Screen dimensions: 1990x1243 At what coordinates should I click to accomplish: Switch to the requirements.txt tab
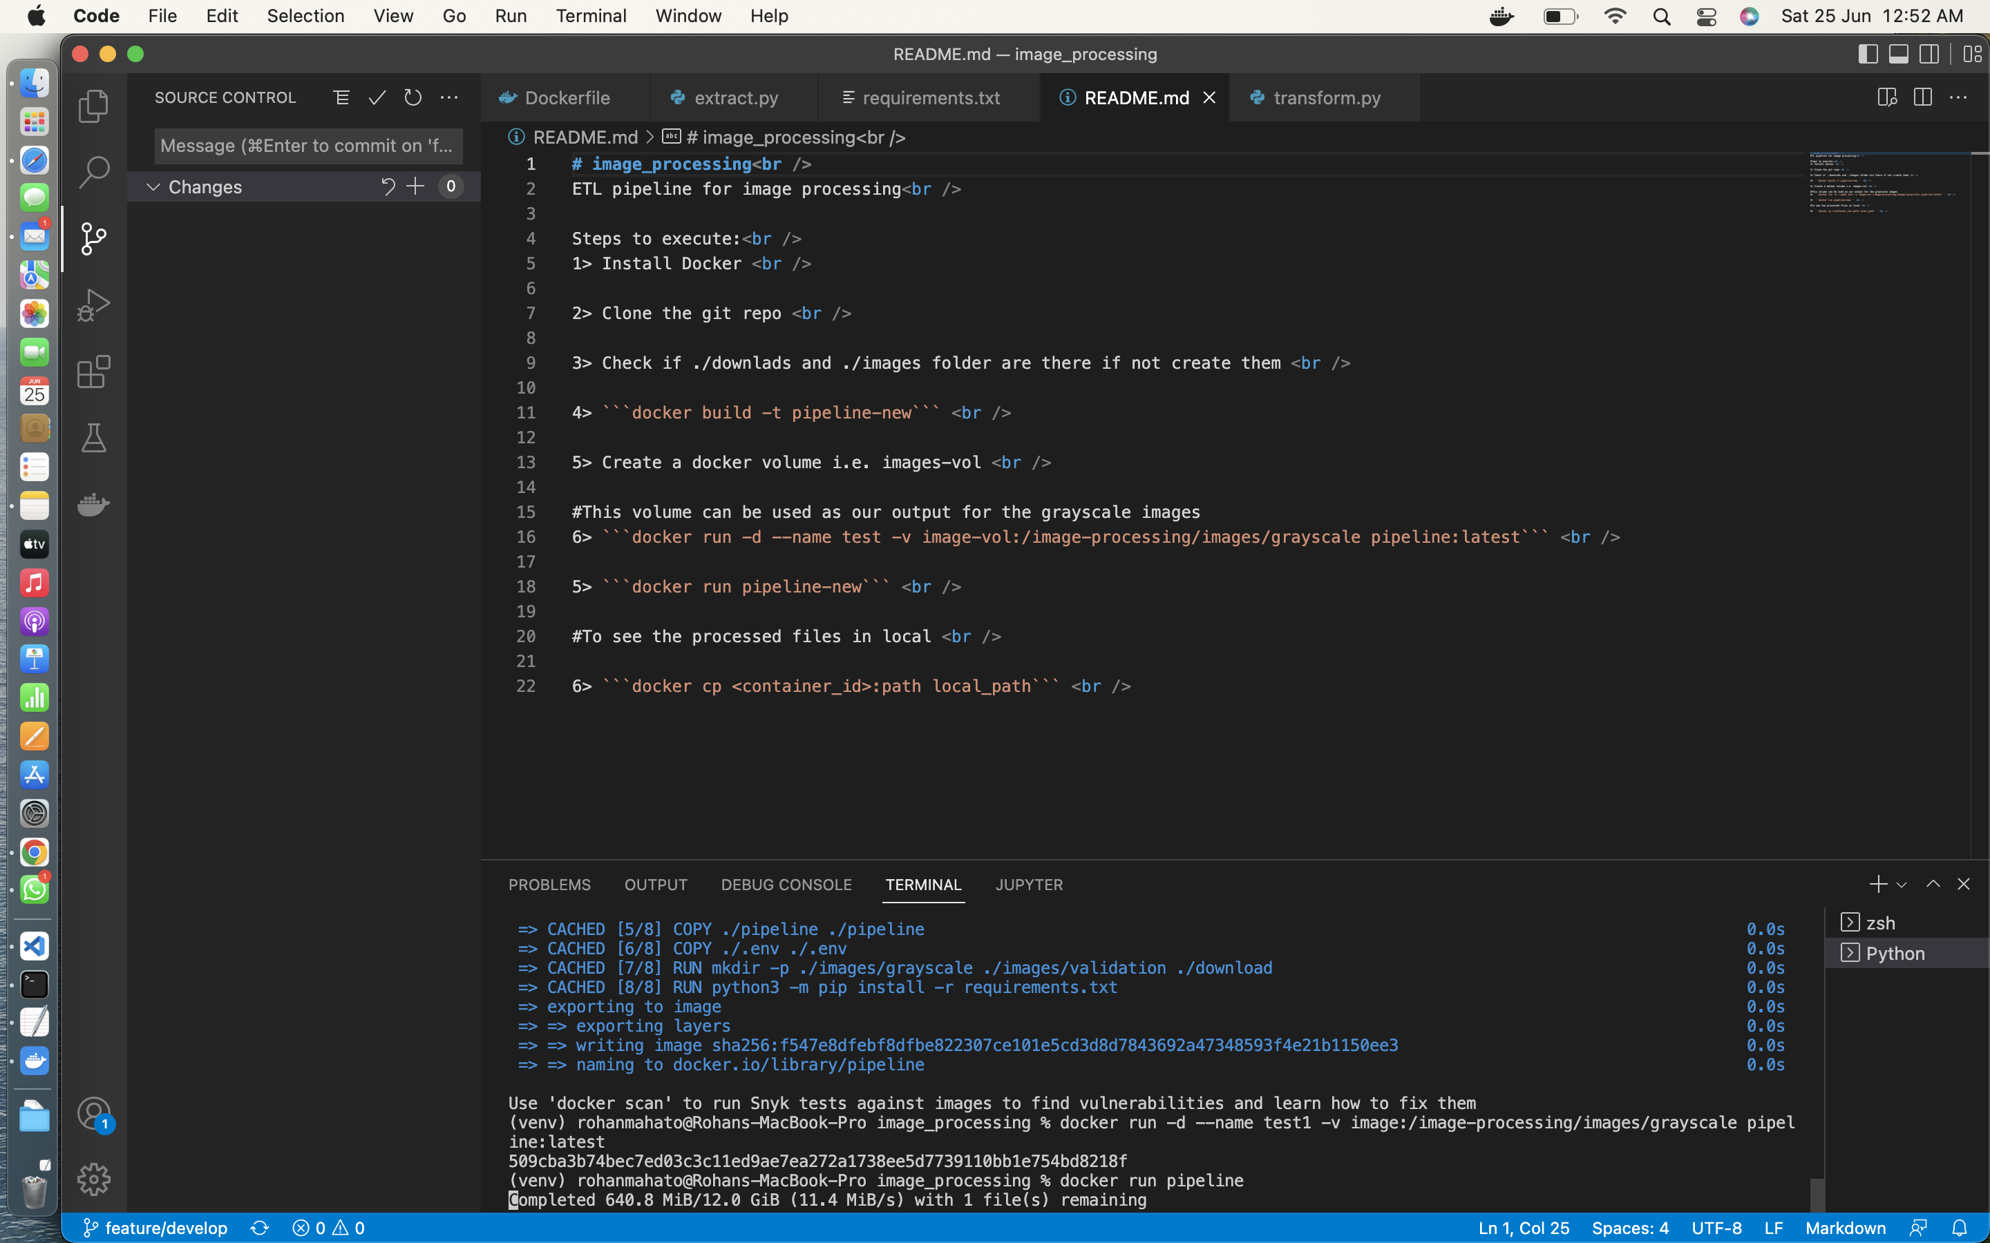pos(929,98)
